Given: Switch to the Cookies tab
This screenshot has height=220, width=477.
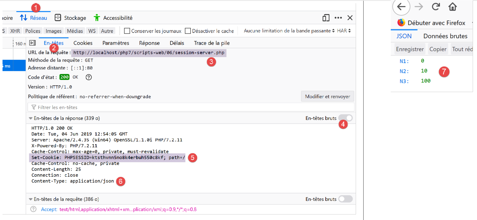Looking at the screenshot, I should [83, 43].
